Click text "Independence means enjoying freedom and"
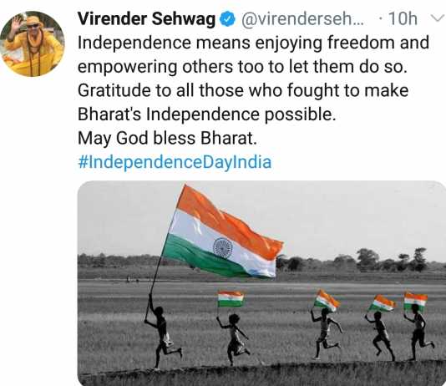Screen dimensions: 446x386 (253, 43)
